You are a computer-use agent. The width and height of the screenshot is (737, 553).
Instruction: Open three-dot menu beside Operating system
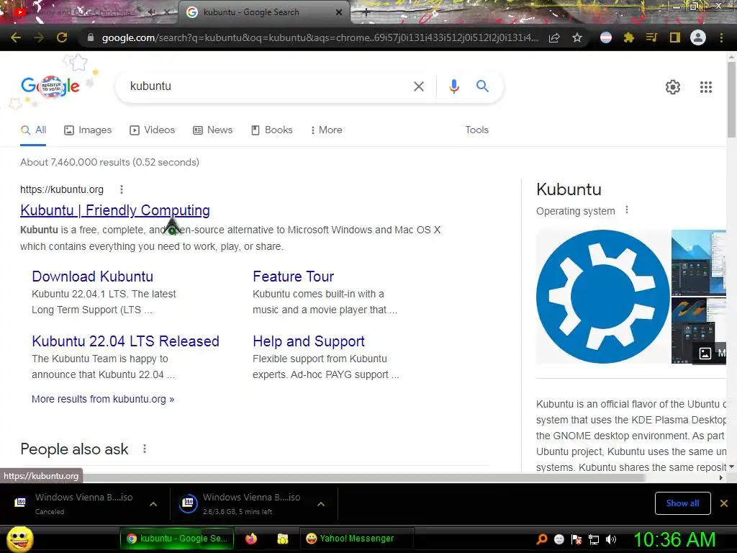(x=627, y=210)
